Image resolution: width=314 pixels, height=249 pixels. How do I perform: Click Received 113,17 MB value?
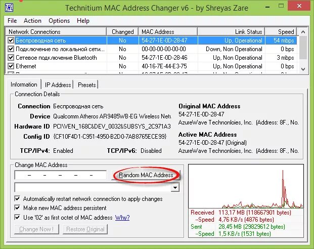tap(255, 213)
